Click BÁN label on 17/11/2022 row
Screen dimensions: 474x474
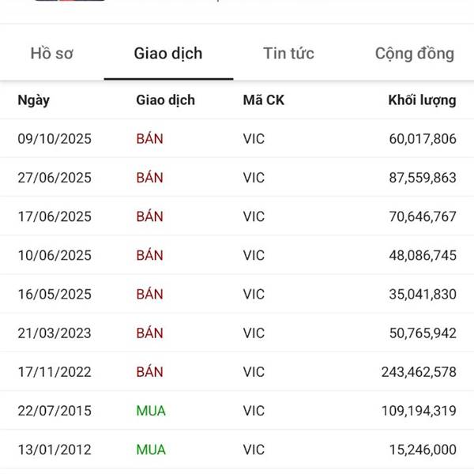tap(149, 372)
